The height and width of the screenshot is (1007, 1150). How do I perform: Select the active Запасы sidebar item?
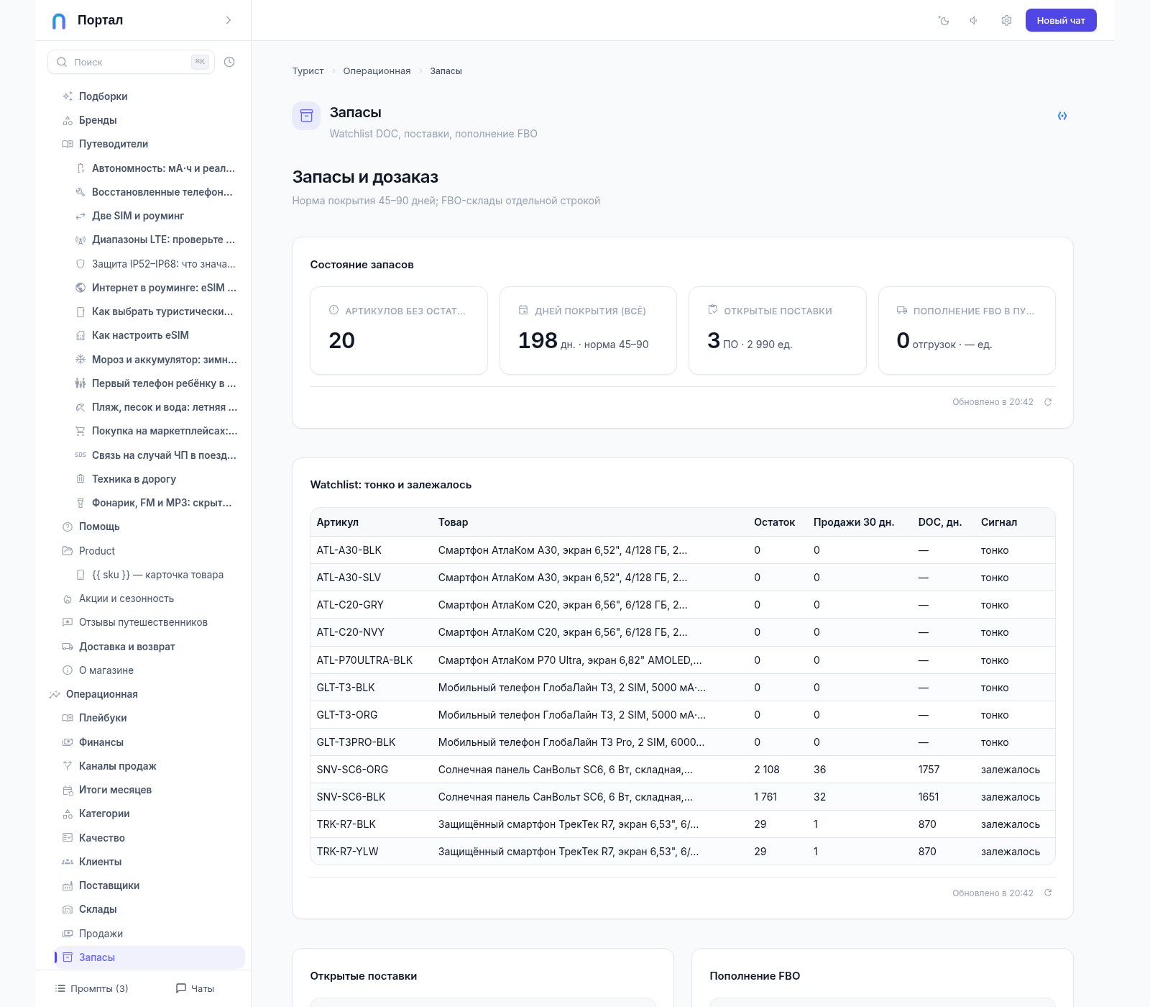[149, 957]
